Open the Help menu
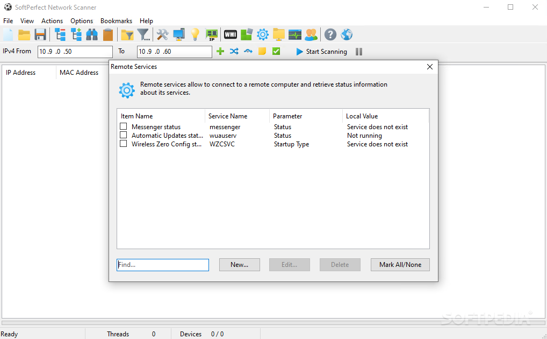The width and height of the screenshot is (547, 339). click(146, 21)
